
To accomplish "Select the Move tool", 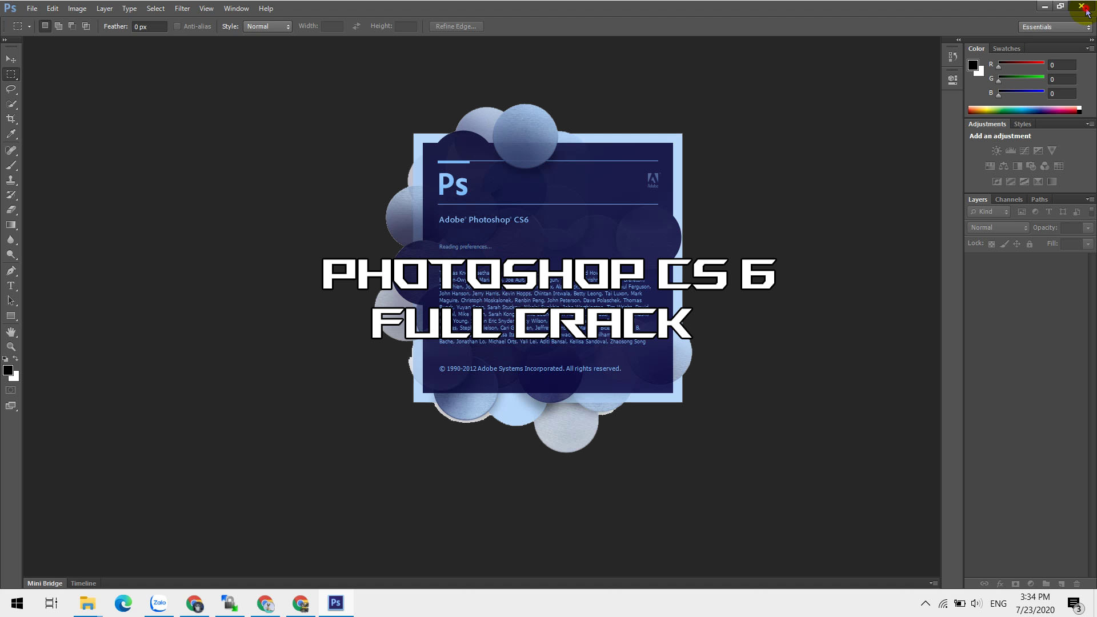I will (x=11, y=59).
